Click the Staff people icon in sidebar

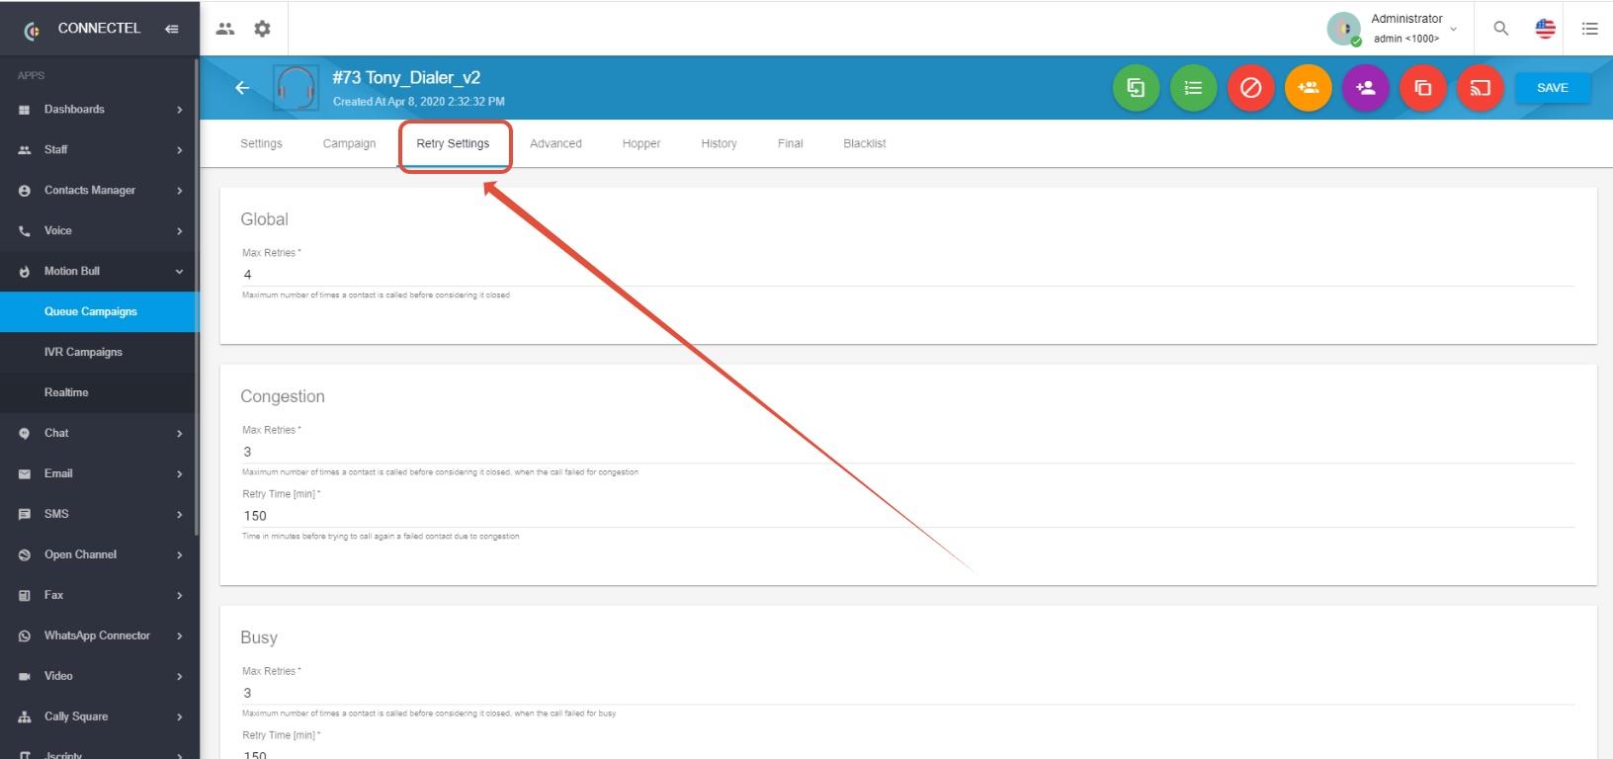pos(25,150)
